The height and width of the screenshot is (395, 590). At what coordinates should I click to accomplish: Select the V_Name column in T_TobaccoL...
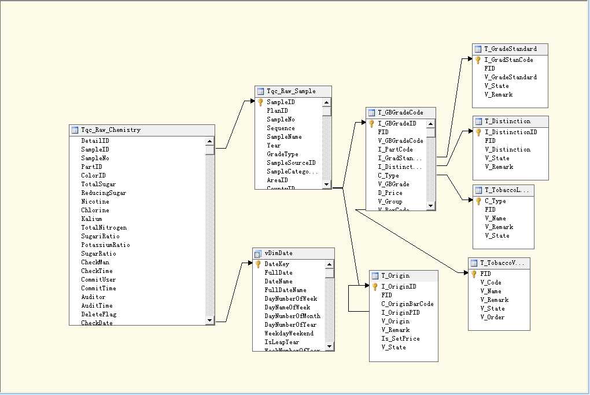495,219
